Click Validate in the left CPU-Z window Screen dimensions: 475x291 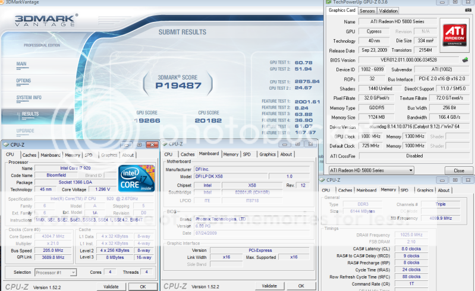(x=111, y=286)
